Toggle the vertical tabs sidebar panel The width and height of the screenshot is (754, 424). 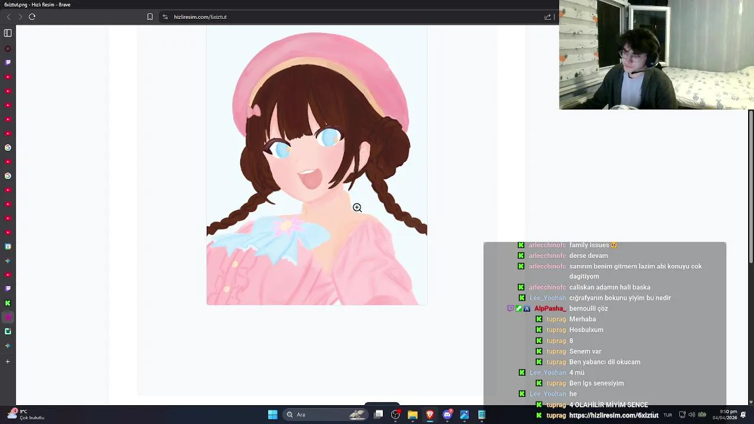point(8,34)
